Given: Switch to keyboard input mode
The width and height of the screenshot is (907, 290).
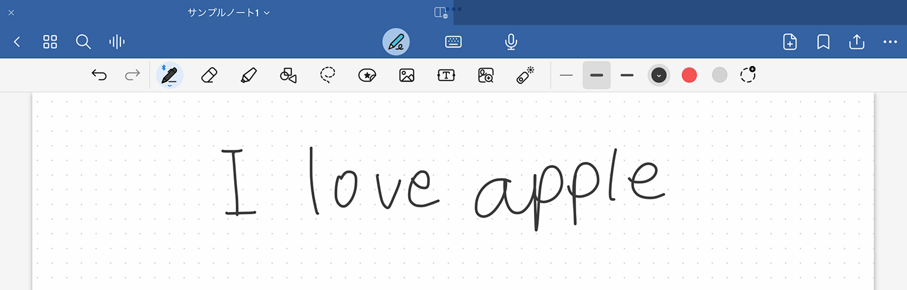Looking at the screenshot, I should 453,42.
